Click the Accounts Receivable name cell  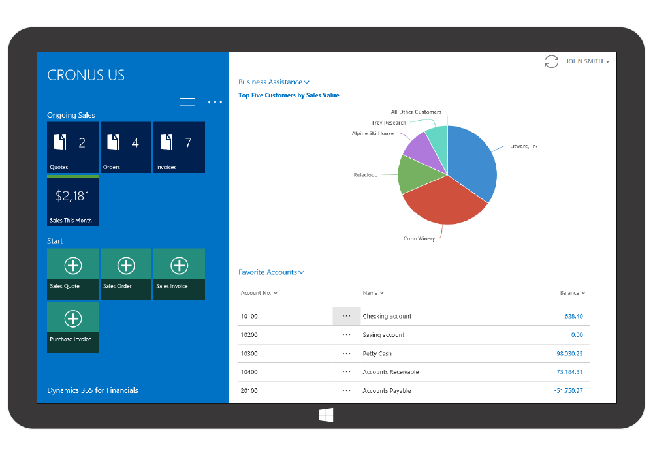[390, 372]
